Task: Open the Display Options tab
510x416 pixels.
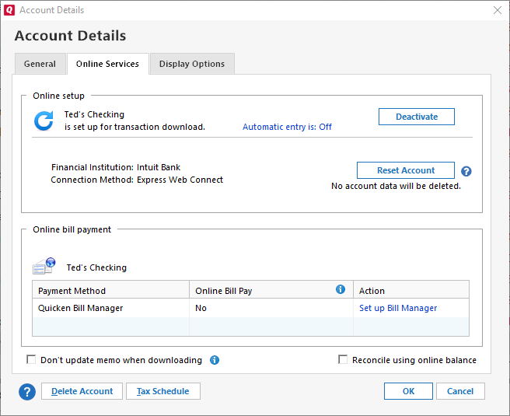Action: click(x=191, y=64)
